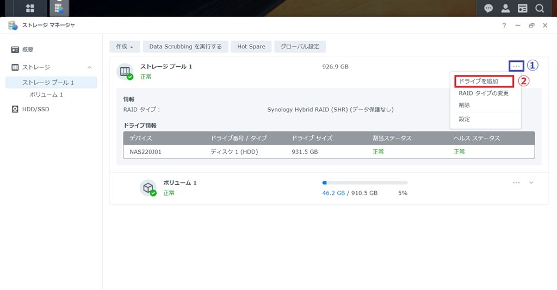Click the 46.2 GB used value

pyautogui.click(x=333, y=193)
